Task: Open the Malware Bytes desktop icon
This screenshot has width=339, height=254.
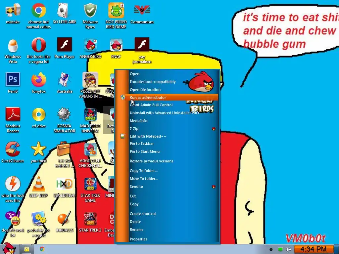Action: click(x=90, y=10)
